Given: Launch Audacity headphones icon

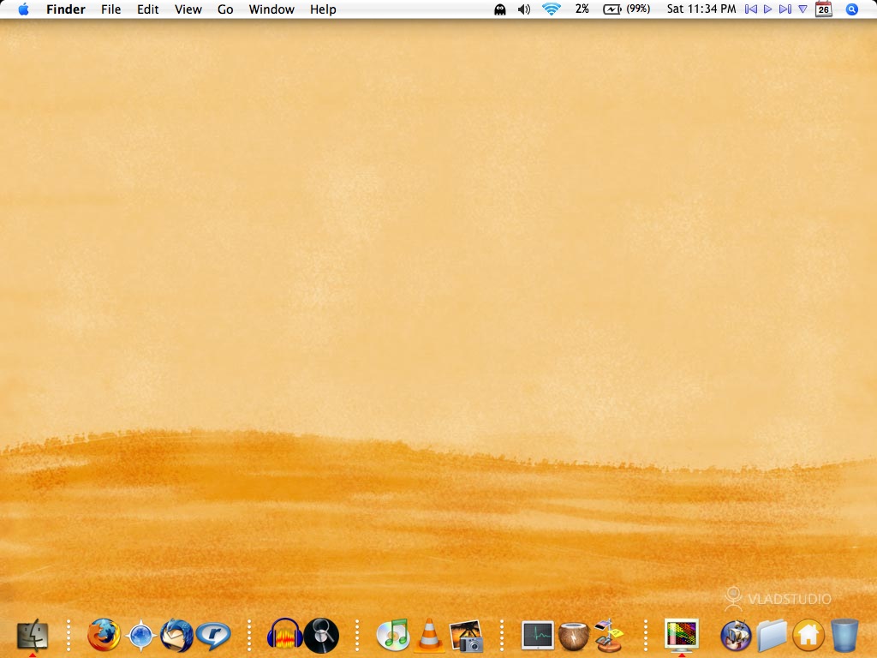Looking at the screenshot, I should point(284,635).
